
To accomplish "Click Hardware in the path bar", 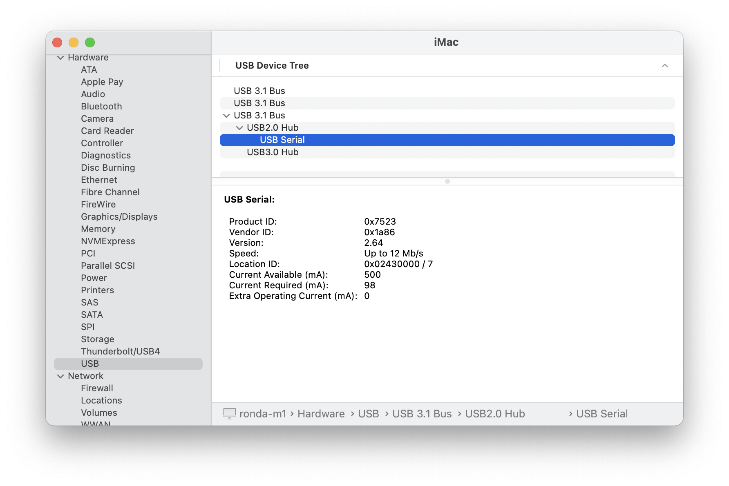I will [321, 414].
